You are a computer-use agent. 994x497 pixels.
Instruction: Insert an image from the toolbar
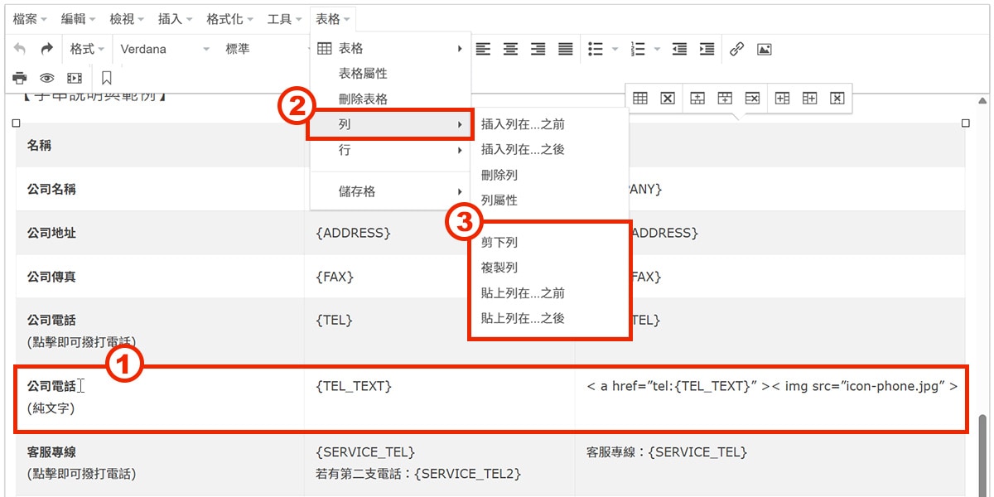pos(763,48)
